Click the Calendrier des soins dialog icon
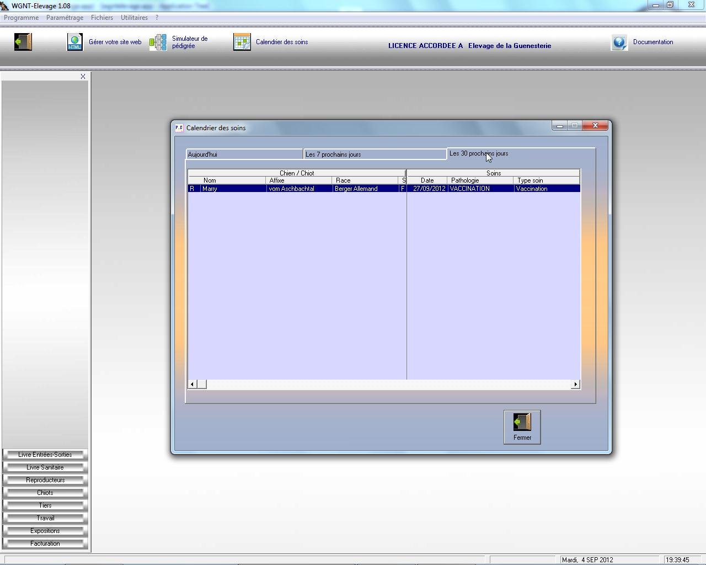The image size is (706, 565). click(179, 128)
